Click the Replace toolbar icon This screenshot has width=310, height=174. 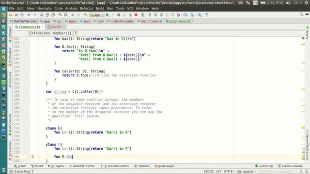(66, 15)
